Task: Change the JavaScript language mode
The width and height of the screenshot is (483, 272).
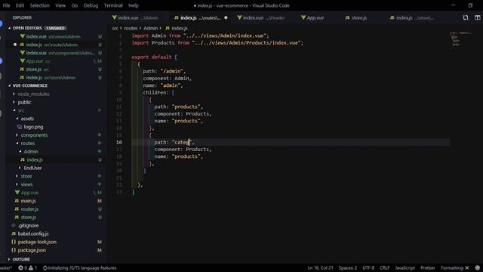Action: click(405, 268)
